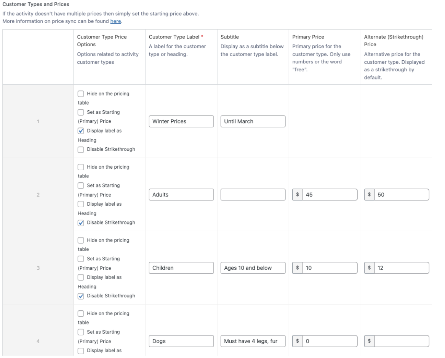Screen dimensions: 445x358
Task: Edit the Dogs label field
Action: [x=181, y=341]
